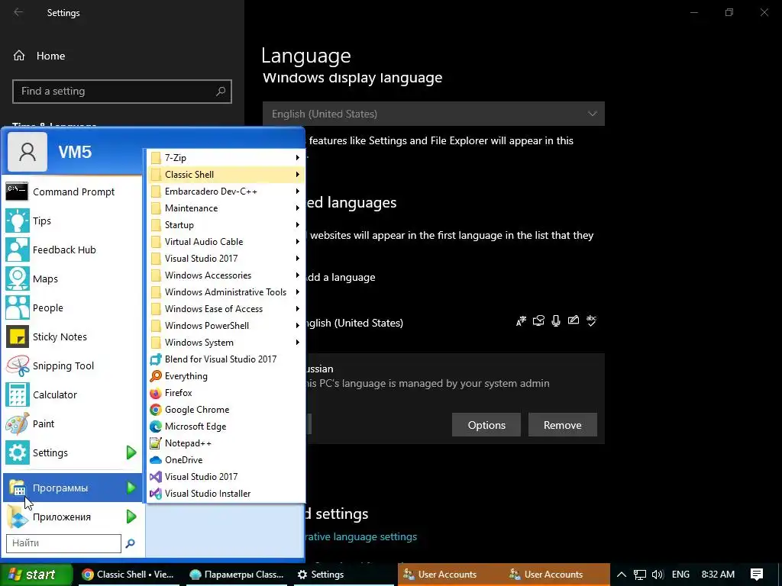The width and height of the screenshot is (782, 586).
Task: Open the network tray icon
Action: [640, 575]
